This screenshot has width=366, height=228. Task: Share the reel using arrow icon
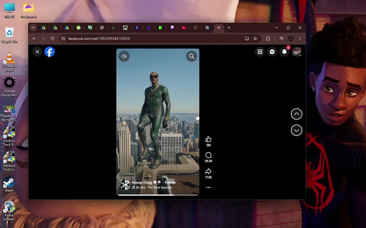tap(208, 171)
